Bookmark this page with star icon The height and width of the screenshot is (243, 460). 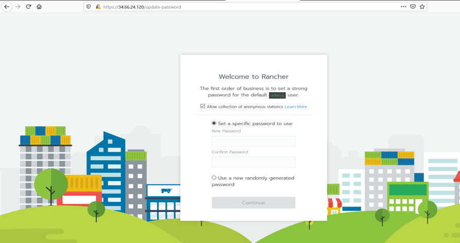(422, 7)
